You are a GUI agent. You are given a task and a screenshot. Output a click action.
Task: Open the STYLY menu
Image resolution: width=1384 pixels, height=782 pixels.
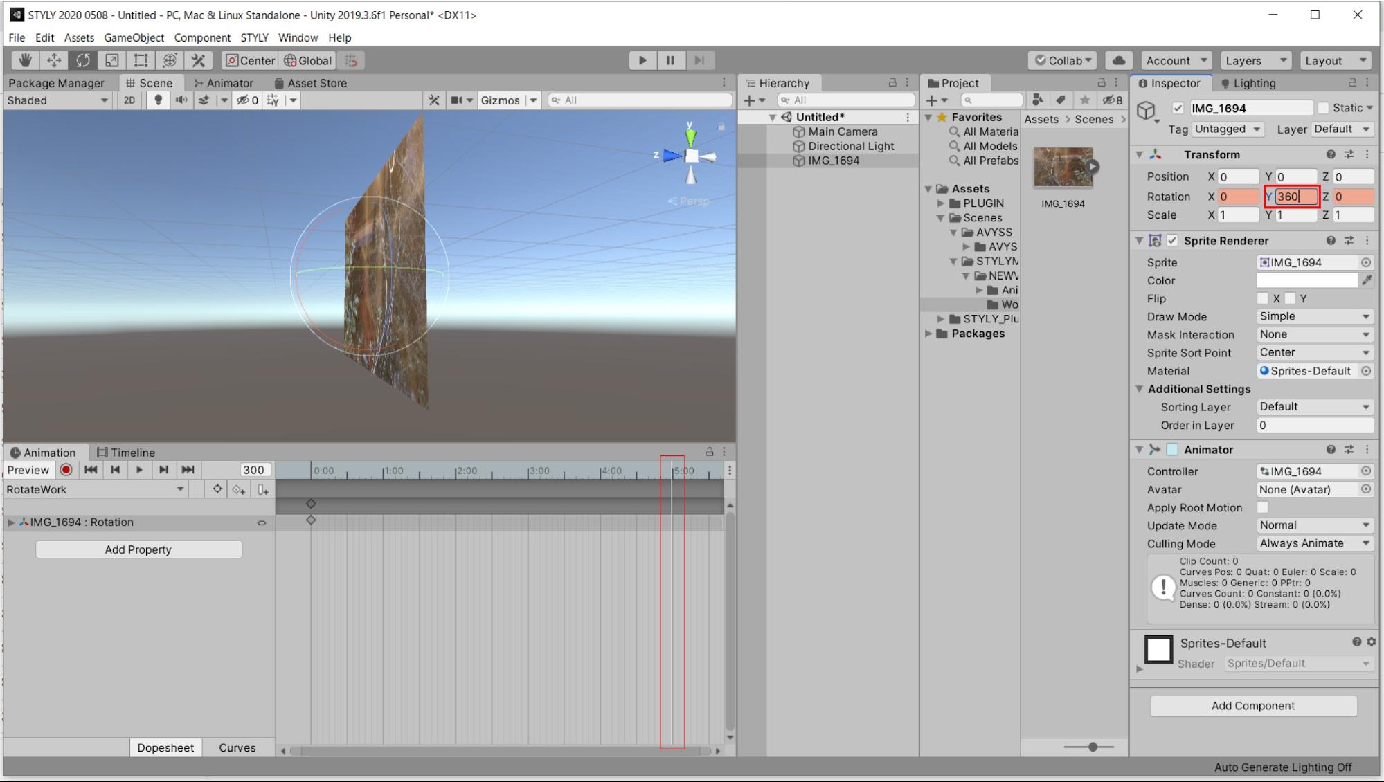(x=254, y=37)
